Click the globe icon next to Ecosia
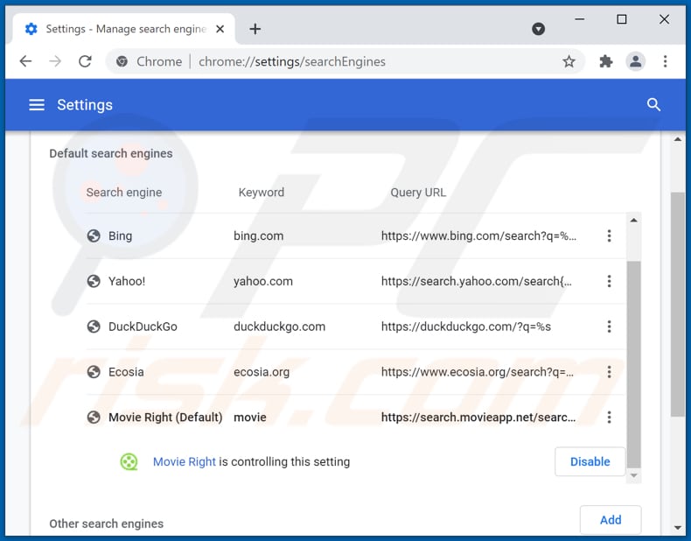 click(94, 372)
